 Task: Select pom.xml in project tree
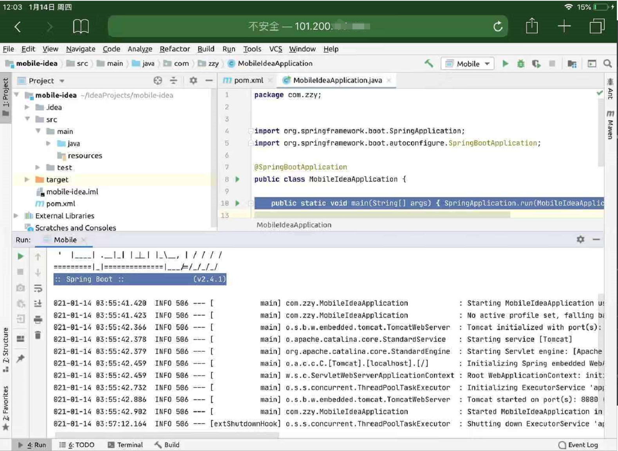pyautogui.click(x=56, y=204)
